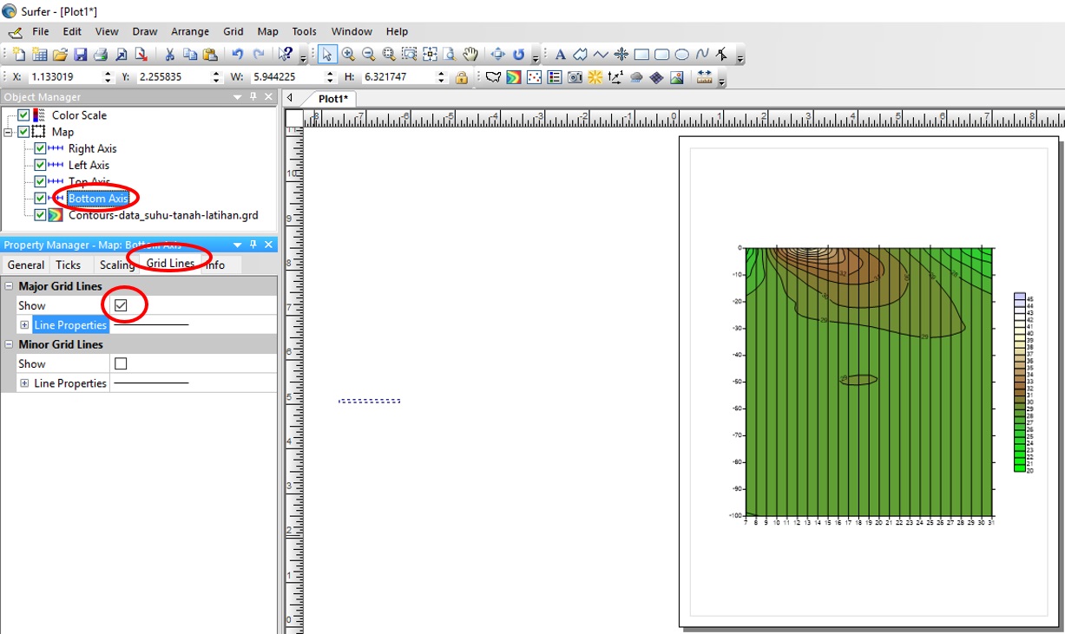
Task: Collapse the Major Grid Lines section
Action: tap(9, 286)
